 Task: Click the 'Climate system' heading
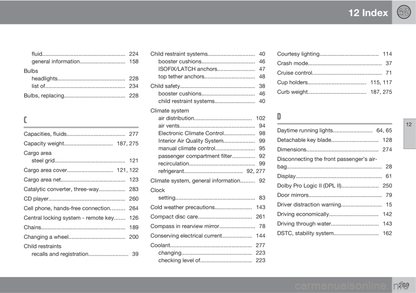click(x=170, y=111)
